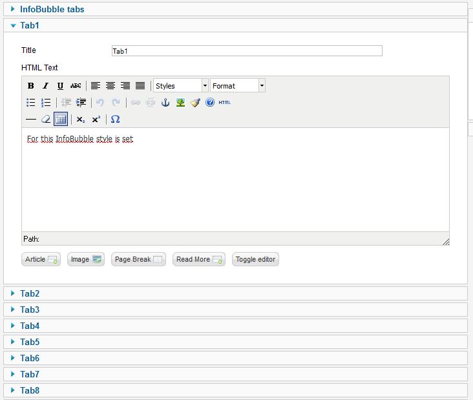Open the Format dropdown
Image resolution: width=473 pixels, height=400 pixels.
pyautogui.click(x=237, y=86)
